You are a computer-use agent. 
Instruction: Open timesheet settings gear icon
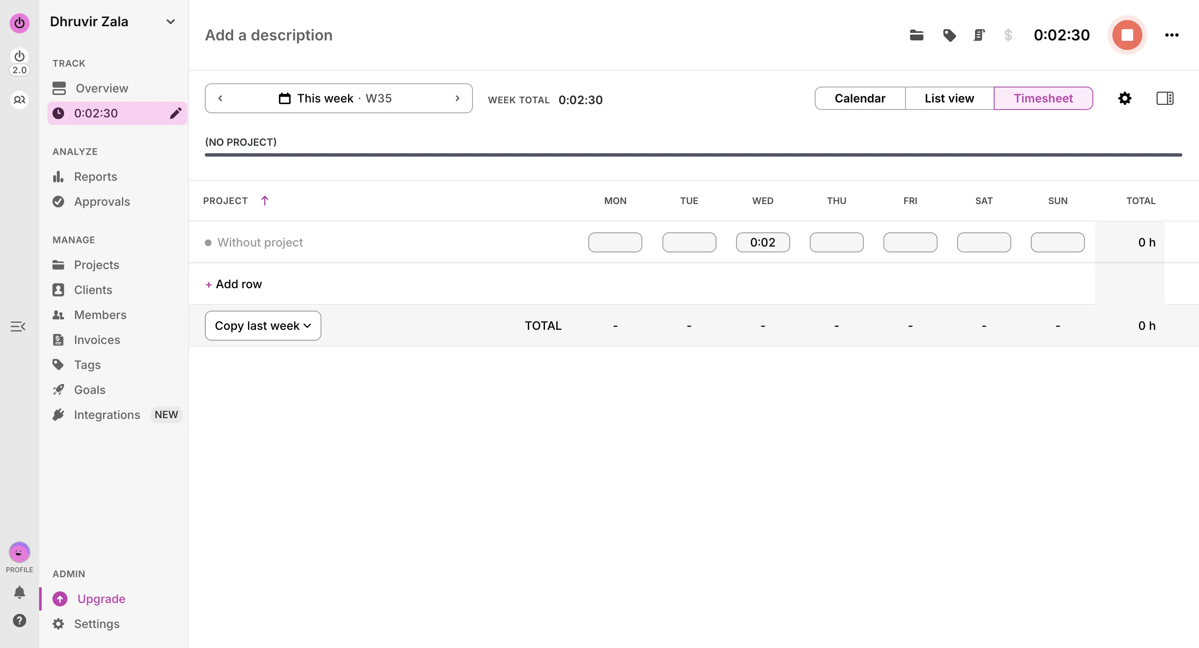point(1124,98)
